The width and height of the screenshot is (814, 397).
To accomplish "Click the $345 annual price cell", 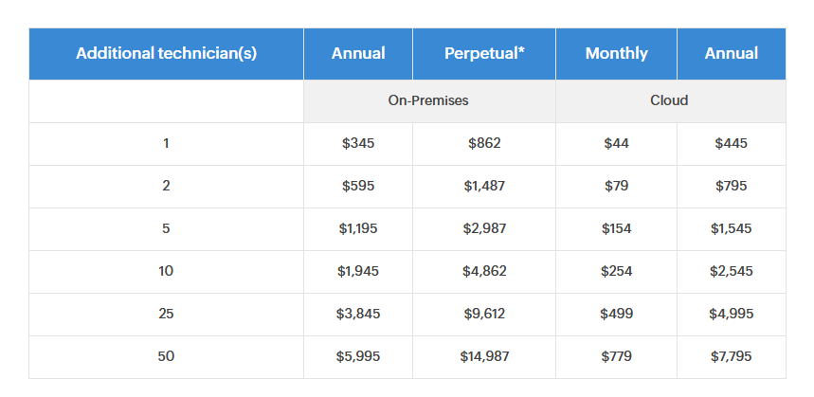I will (x=358, y=144).
